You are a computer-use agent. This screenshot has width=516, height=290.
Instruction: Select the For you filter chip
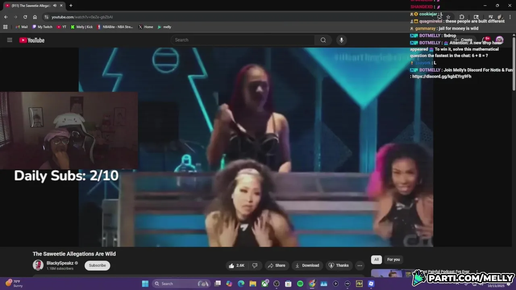tap(393, 259)
